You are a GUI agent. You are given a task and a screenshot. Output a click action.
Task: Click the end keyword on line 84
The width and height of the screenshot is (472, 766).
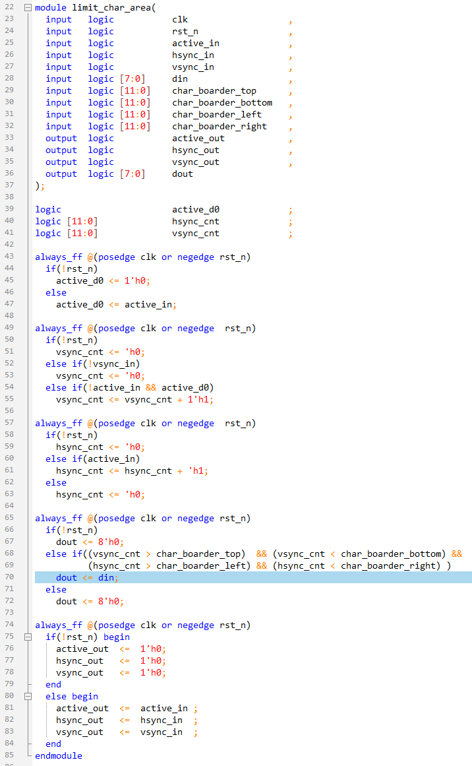click(x=53, y=744)
